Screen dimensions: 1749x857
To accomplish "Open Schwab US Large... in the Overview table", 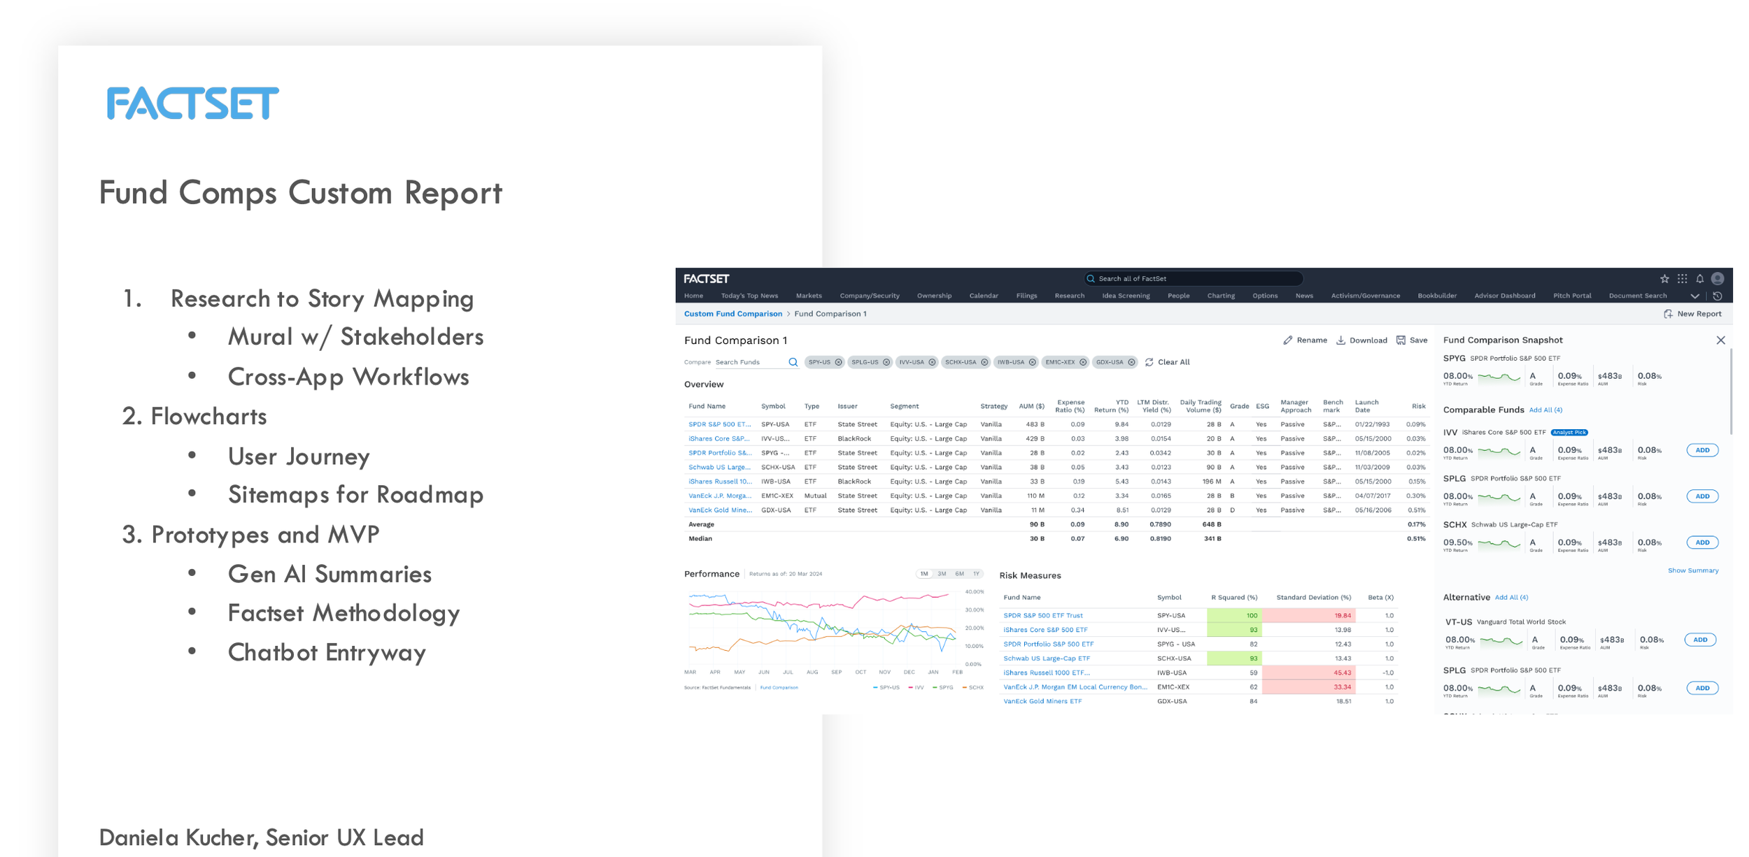I will 720,467.
